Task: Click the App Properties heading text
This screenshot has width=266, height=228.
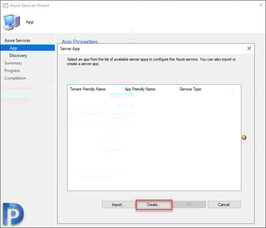Action: click(80, 41)
